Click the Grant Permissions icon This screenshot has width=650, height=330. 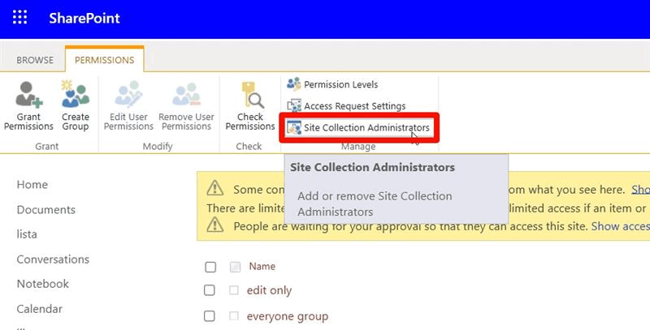pos(28,95)
